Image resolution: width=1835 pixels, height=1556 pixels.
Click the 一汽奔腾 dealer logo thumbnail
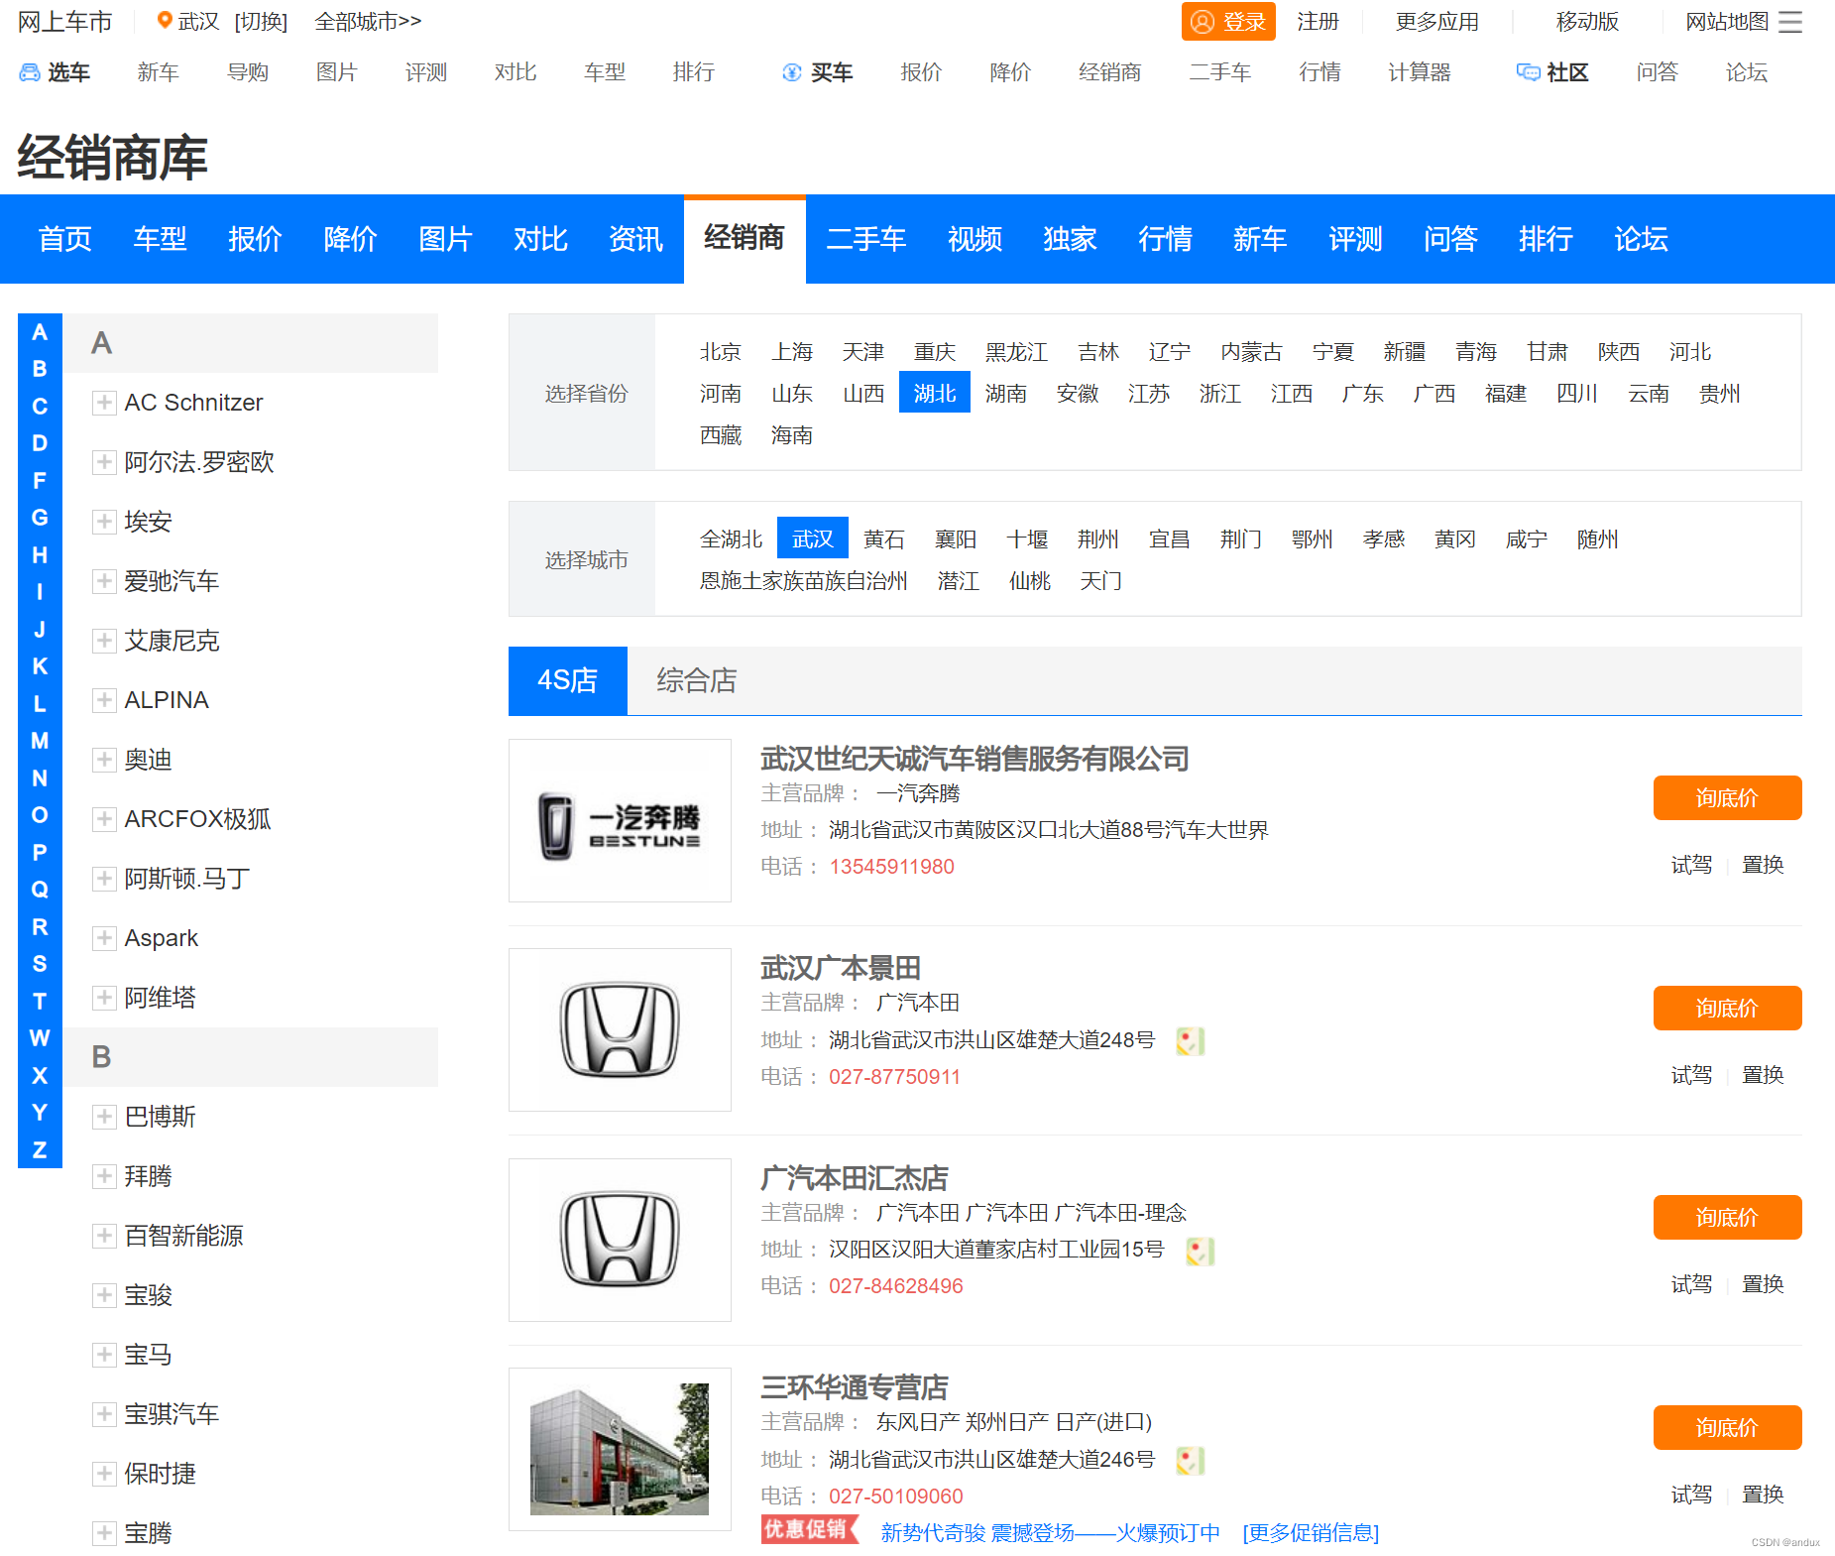point(620,820)
